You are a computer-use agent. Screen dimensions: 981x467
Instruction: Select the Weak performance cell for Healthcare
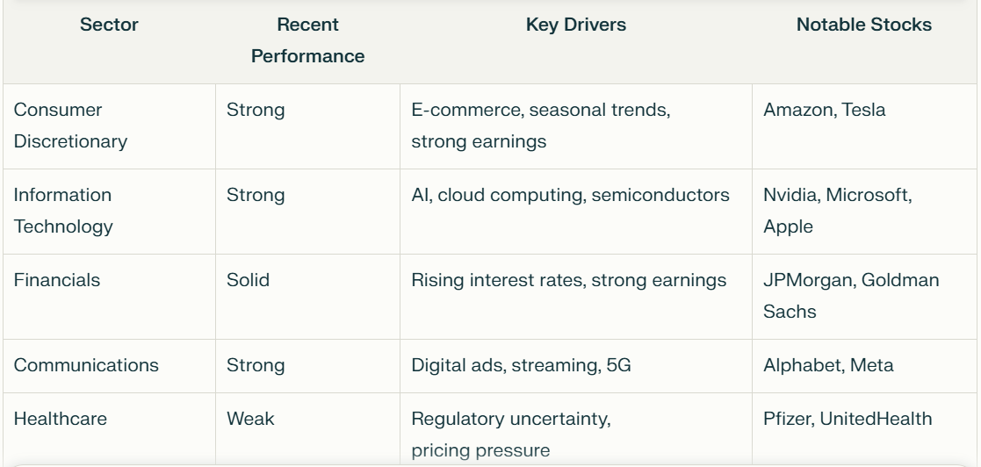pos(307,429)
